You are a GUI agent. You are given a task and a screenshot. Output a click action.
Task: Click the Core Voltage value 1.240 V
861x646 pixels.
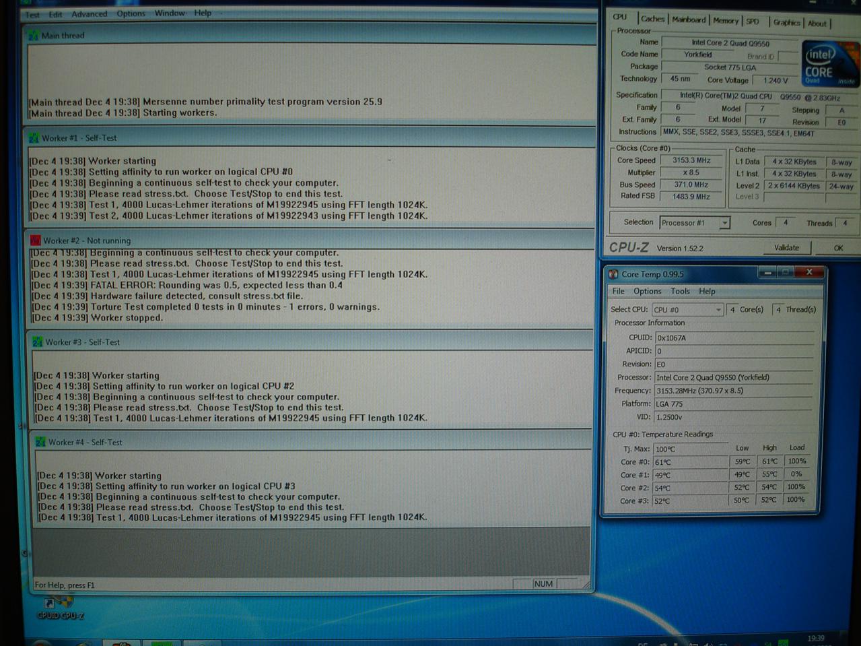tap(776, 80)
